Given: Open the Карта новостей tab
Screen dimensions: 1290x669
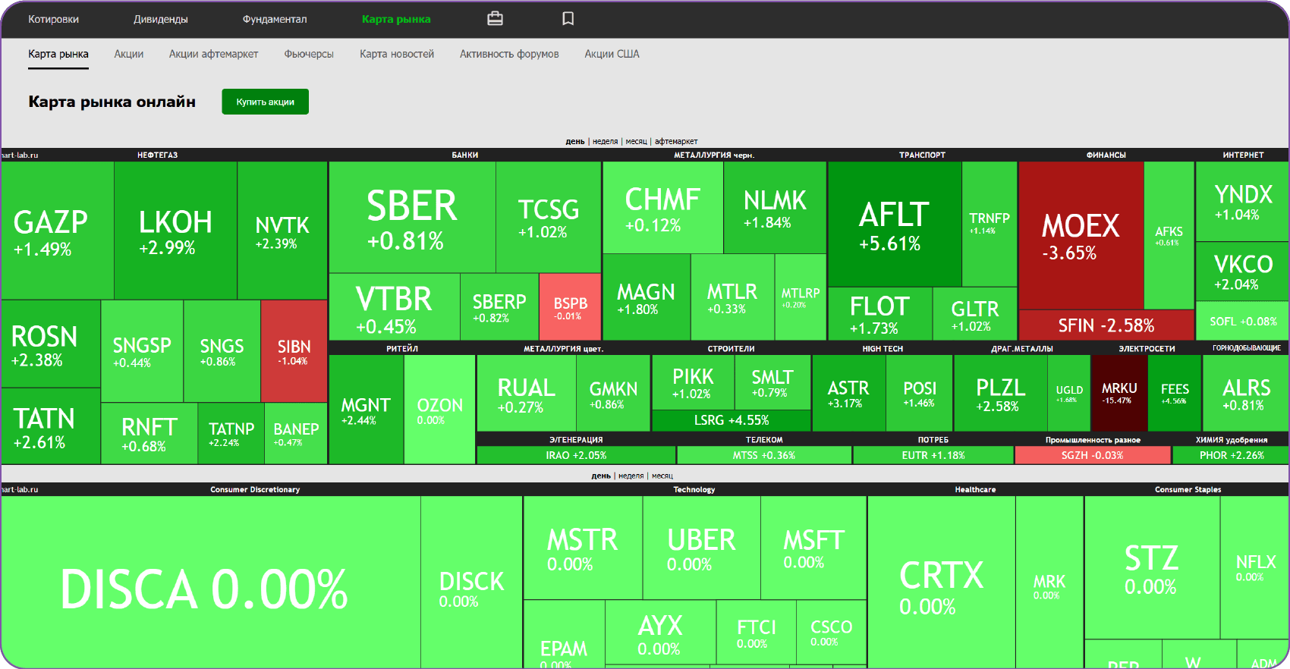Looking at the screenshot, I should tap(397, 54).
